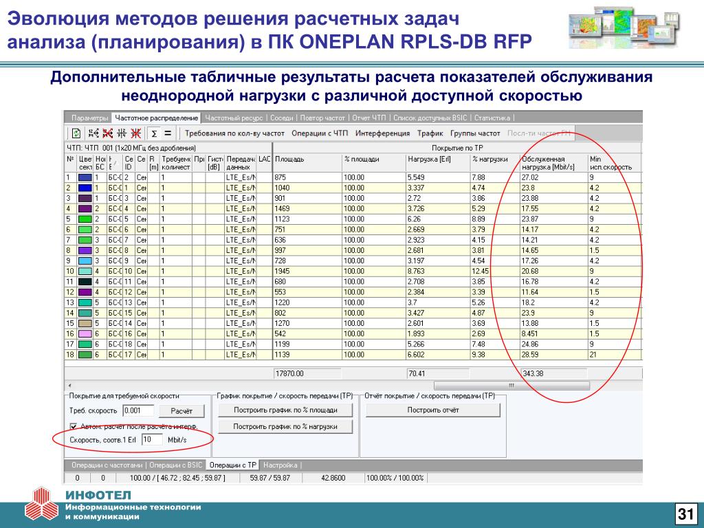Click Построить отчёт button
This screenshot has width=704, height=528.
(433, 410)
